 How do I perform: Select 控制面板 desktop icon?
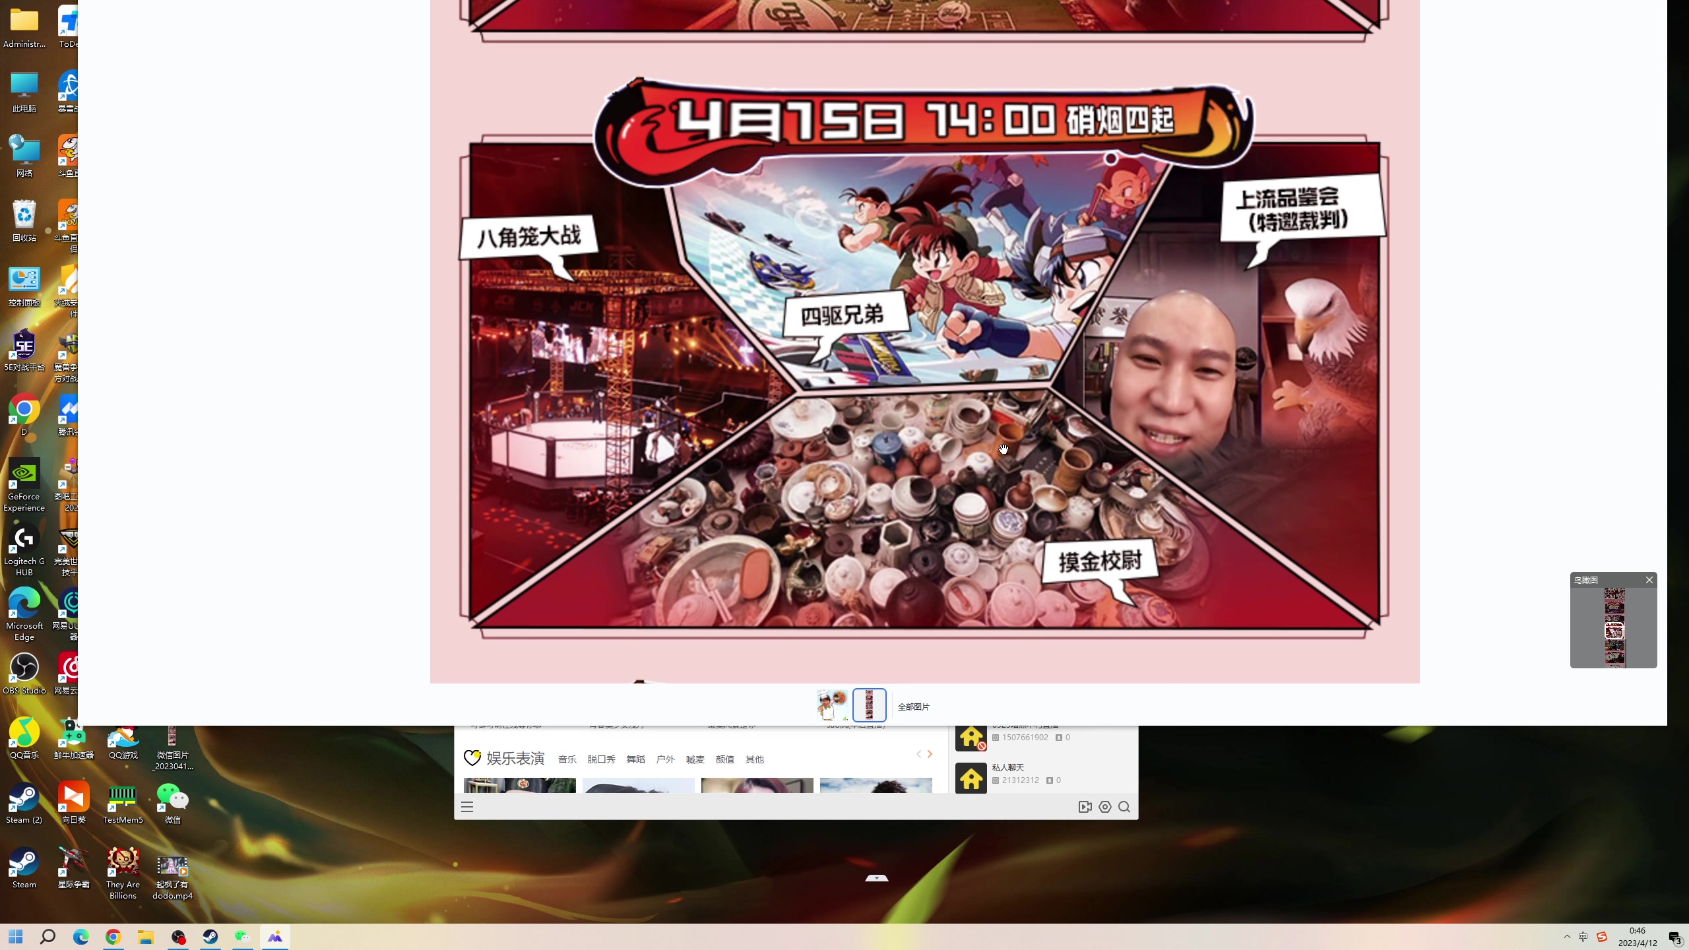point(24,286)
